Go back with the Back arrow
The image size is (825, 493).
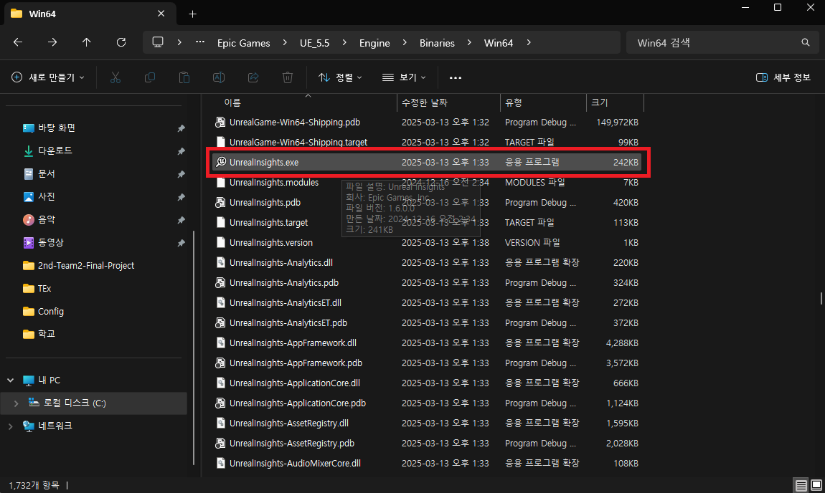click(x=18, y=42)
